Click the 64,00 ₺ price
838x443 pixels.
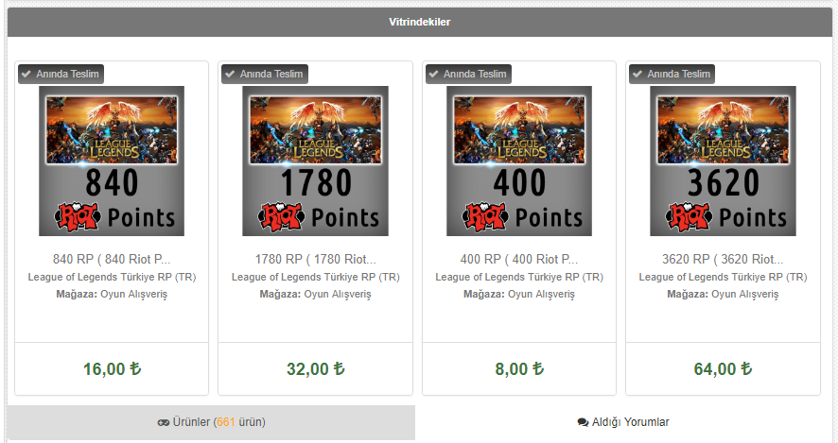point(724,368)
